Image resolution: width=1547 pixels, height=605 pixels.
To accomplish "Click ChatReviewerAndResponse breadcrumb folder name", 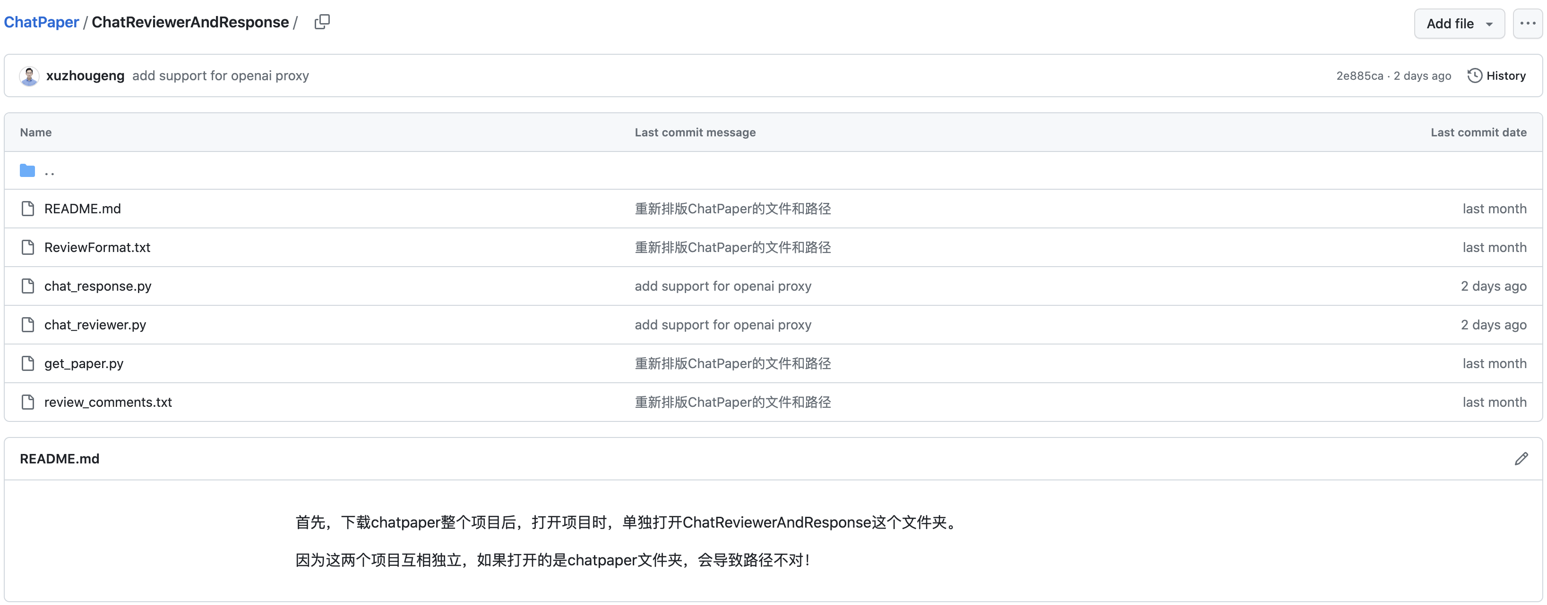I will (190, 22).
